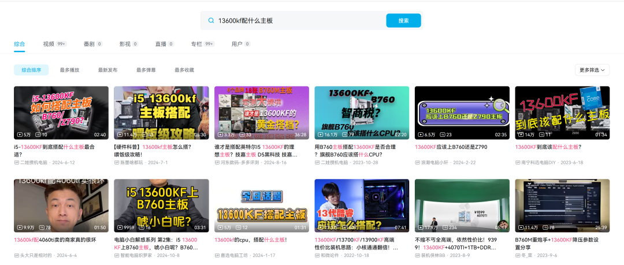The height and width of the screenshot is (265, 624).
Task: Click the UP icon beside 和微论件
Action: [x=317, y=255]
